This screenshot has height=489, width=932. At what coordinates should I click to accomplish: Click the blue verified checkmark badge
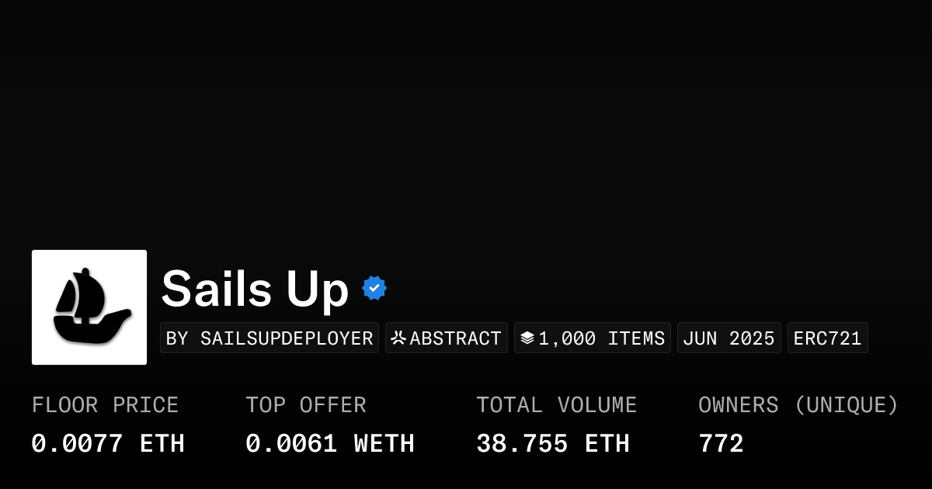[374, 289]
